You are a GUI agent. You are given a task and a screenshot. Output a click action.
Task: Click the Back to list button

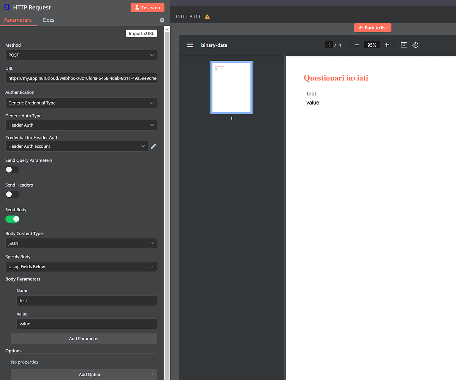point(372,27)
